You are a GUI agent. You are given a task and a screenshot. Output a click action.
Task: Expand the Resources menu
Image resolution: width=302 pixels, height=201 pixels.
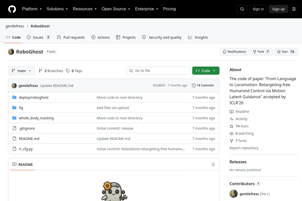pos(85,9)
